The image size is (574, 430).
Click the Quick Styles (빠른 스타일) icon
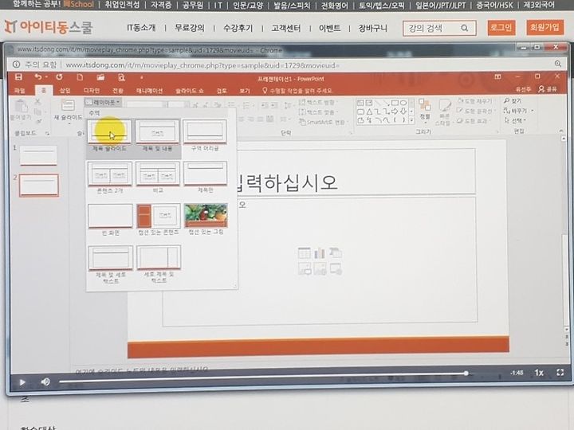[444, 105]
